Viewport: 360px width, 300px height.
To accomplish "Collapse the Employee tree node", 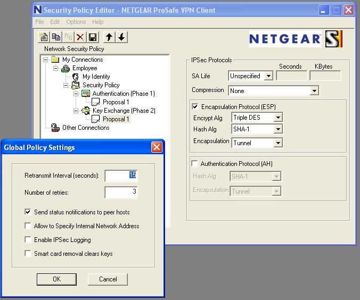I will pos(55,68).
